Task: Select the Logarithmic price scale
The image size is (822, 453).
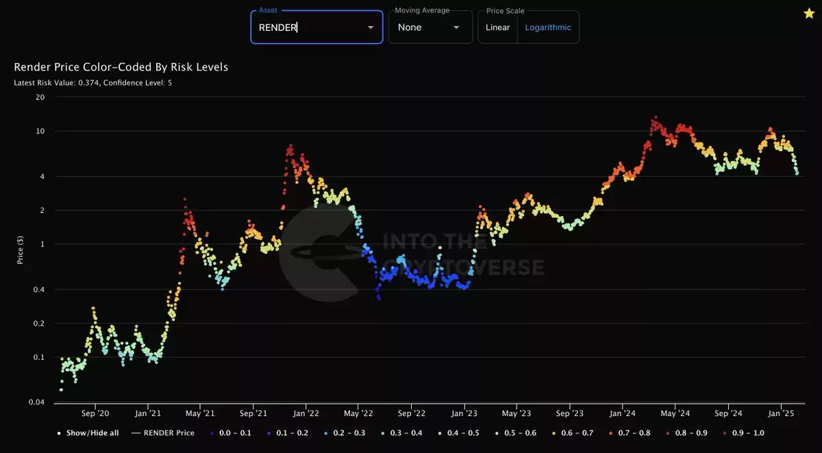Action: [x=548, y=27]
